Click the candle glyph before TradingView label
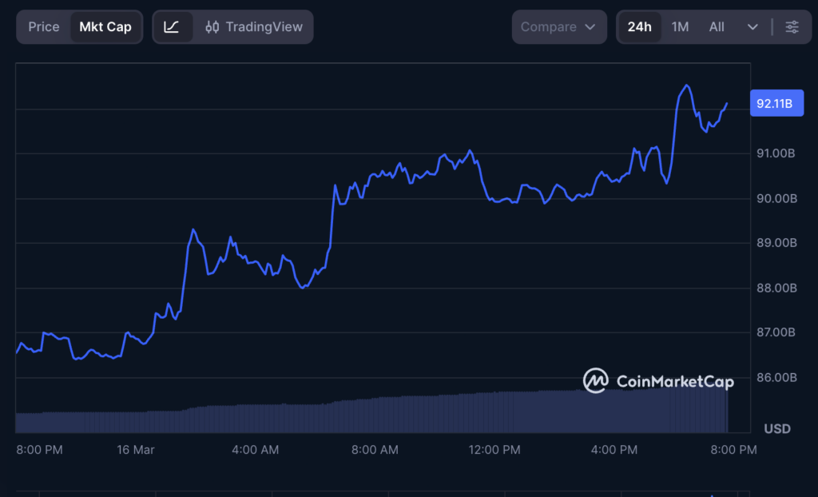The height and width of the screenshot is (497, 818). click(x=212, y=26)
